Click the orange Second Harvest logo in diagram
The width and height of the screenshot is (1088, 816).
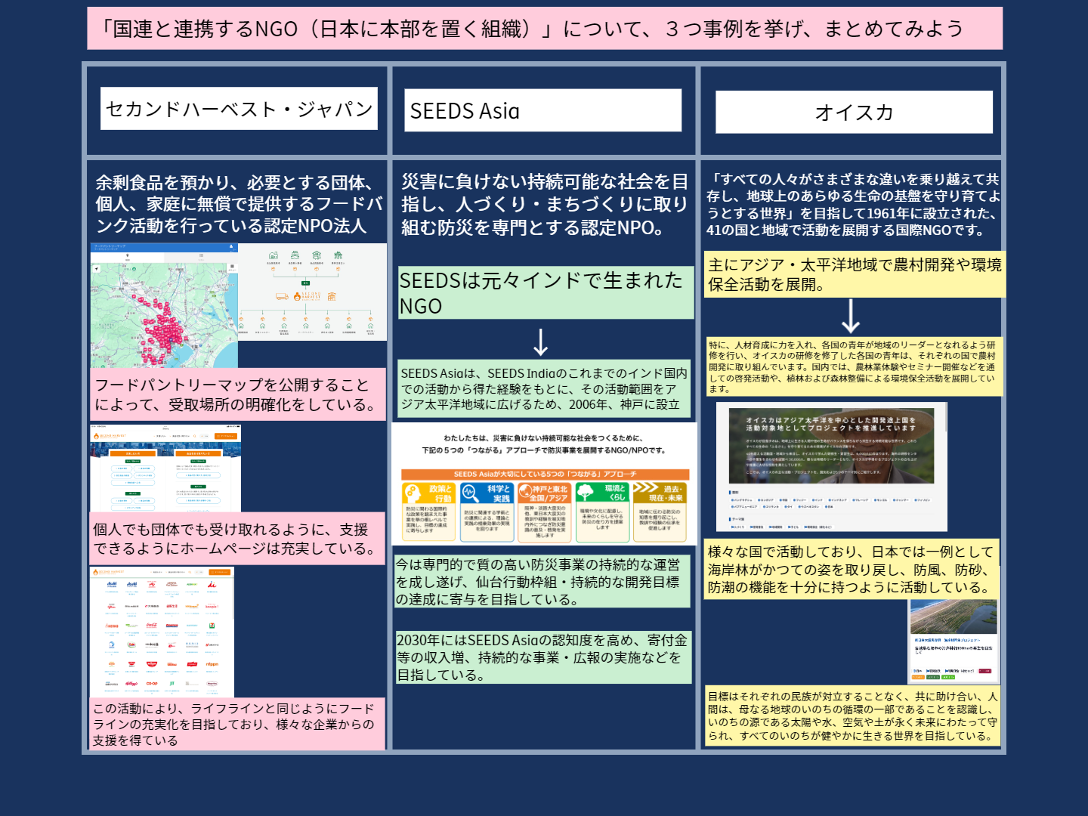(307, 296)
